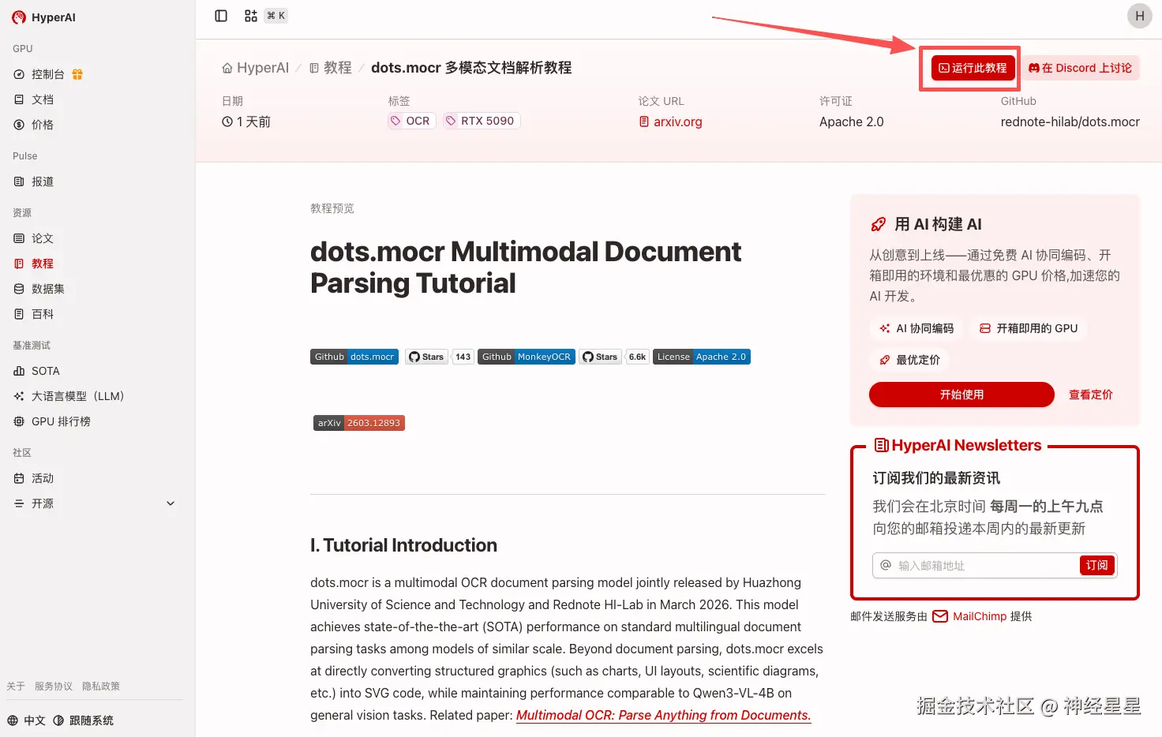Click the 开箱即用的 GPU chip
Viewport: 1162px width, 737px height.
[1029, 328]
